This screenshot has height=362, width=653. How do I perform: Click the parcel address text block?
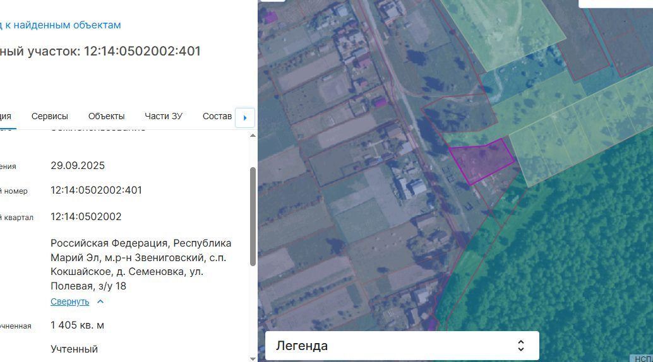[x=141, y=265]
